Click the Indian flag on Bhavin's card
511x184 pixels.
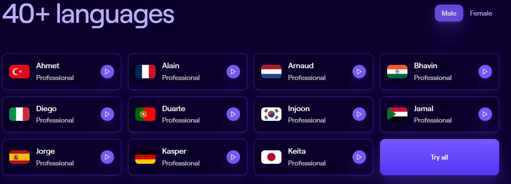point(397,72)
